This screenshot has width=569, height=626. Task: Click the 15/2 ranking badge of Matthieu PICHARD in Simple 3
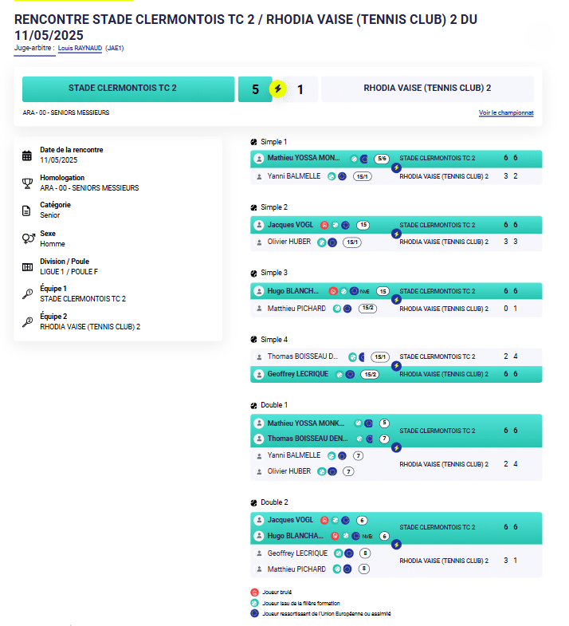click(367, 309)
